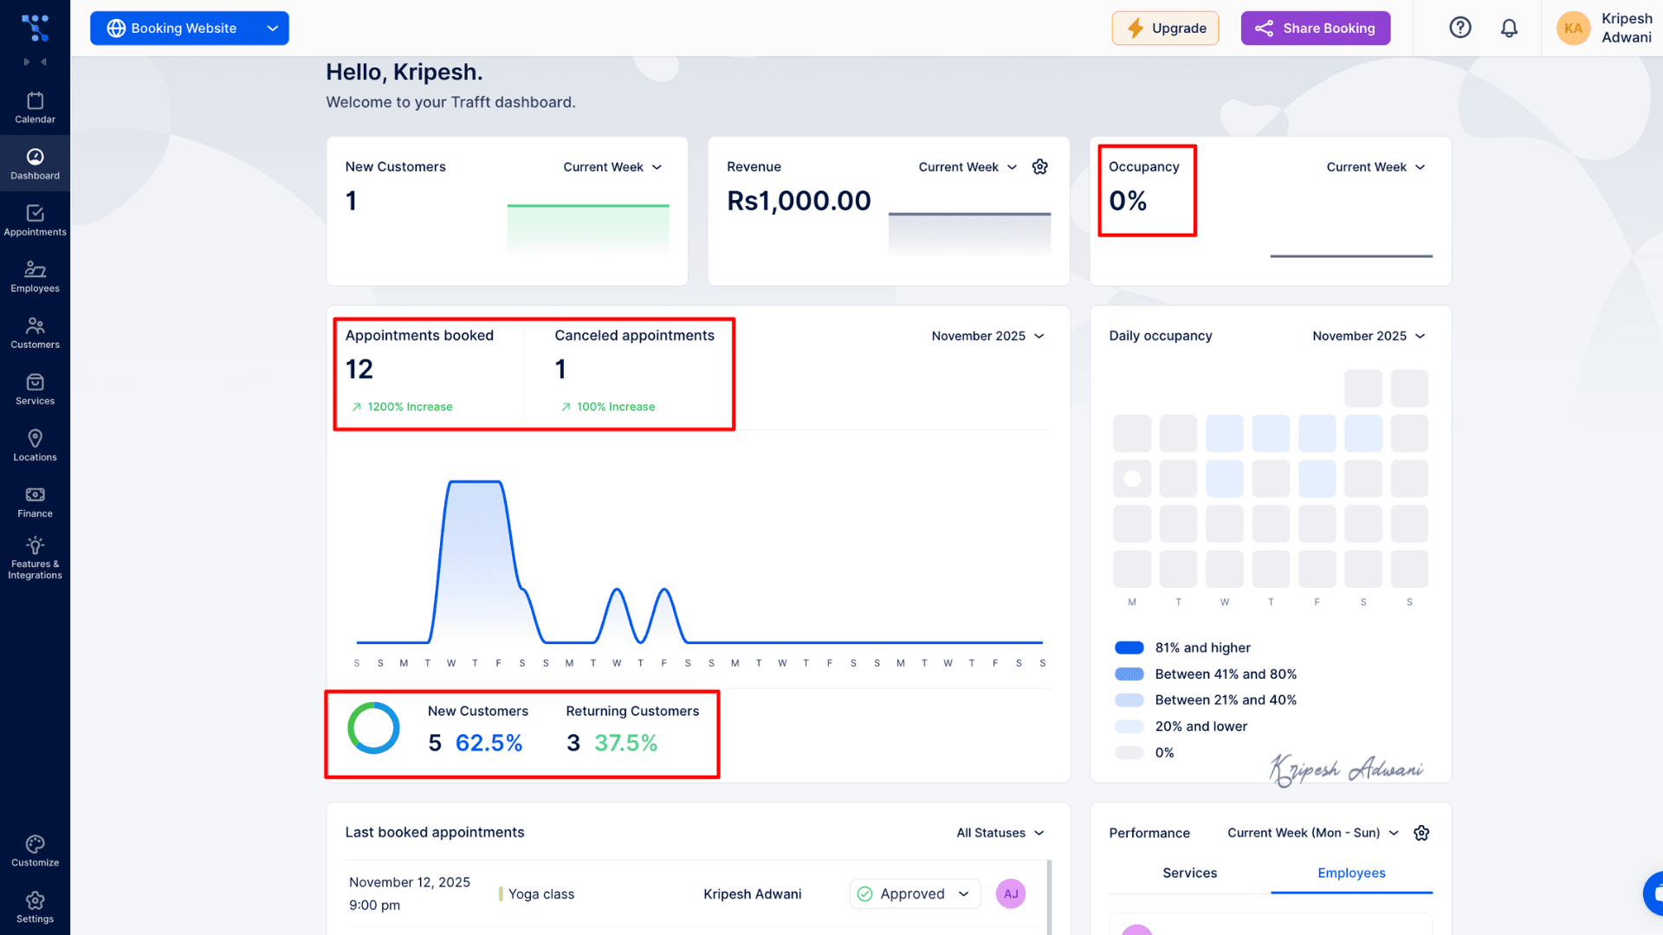Open Occupancy Current Week dropdown
The height and width of the screenshot is (935, 1663).
click(1375, 167)
